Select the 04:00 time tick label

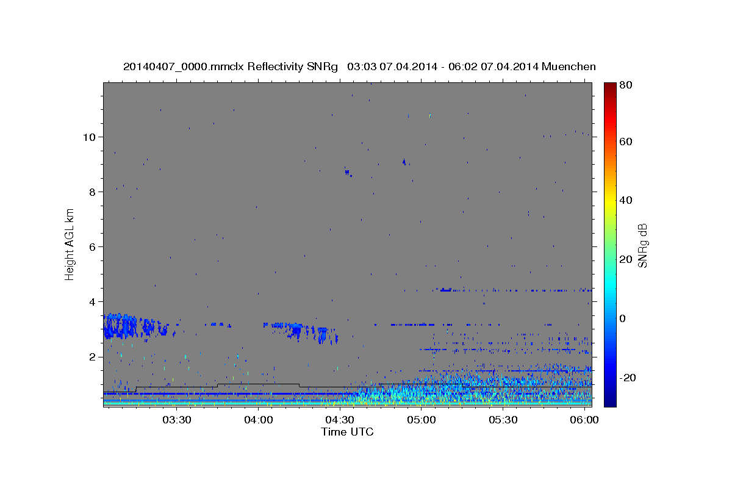(x=258, y=420)
